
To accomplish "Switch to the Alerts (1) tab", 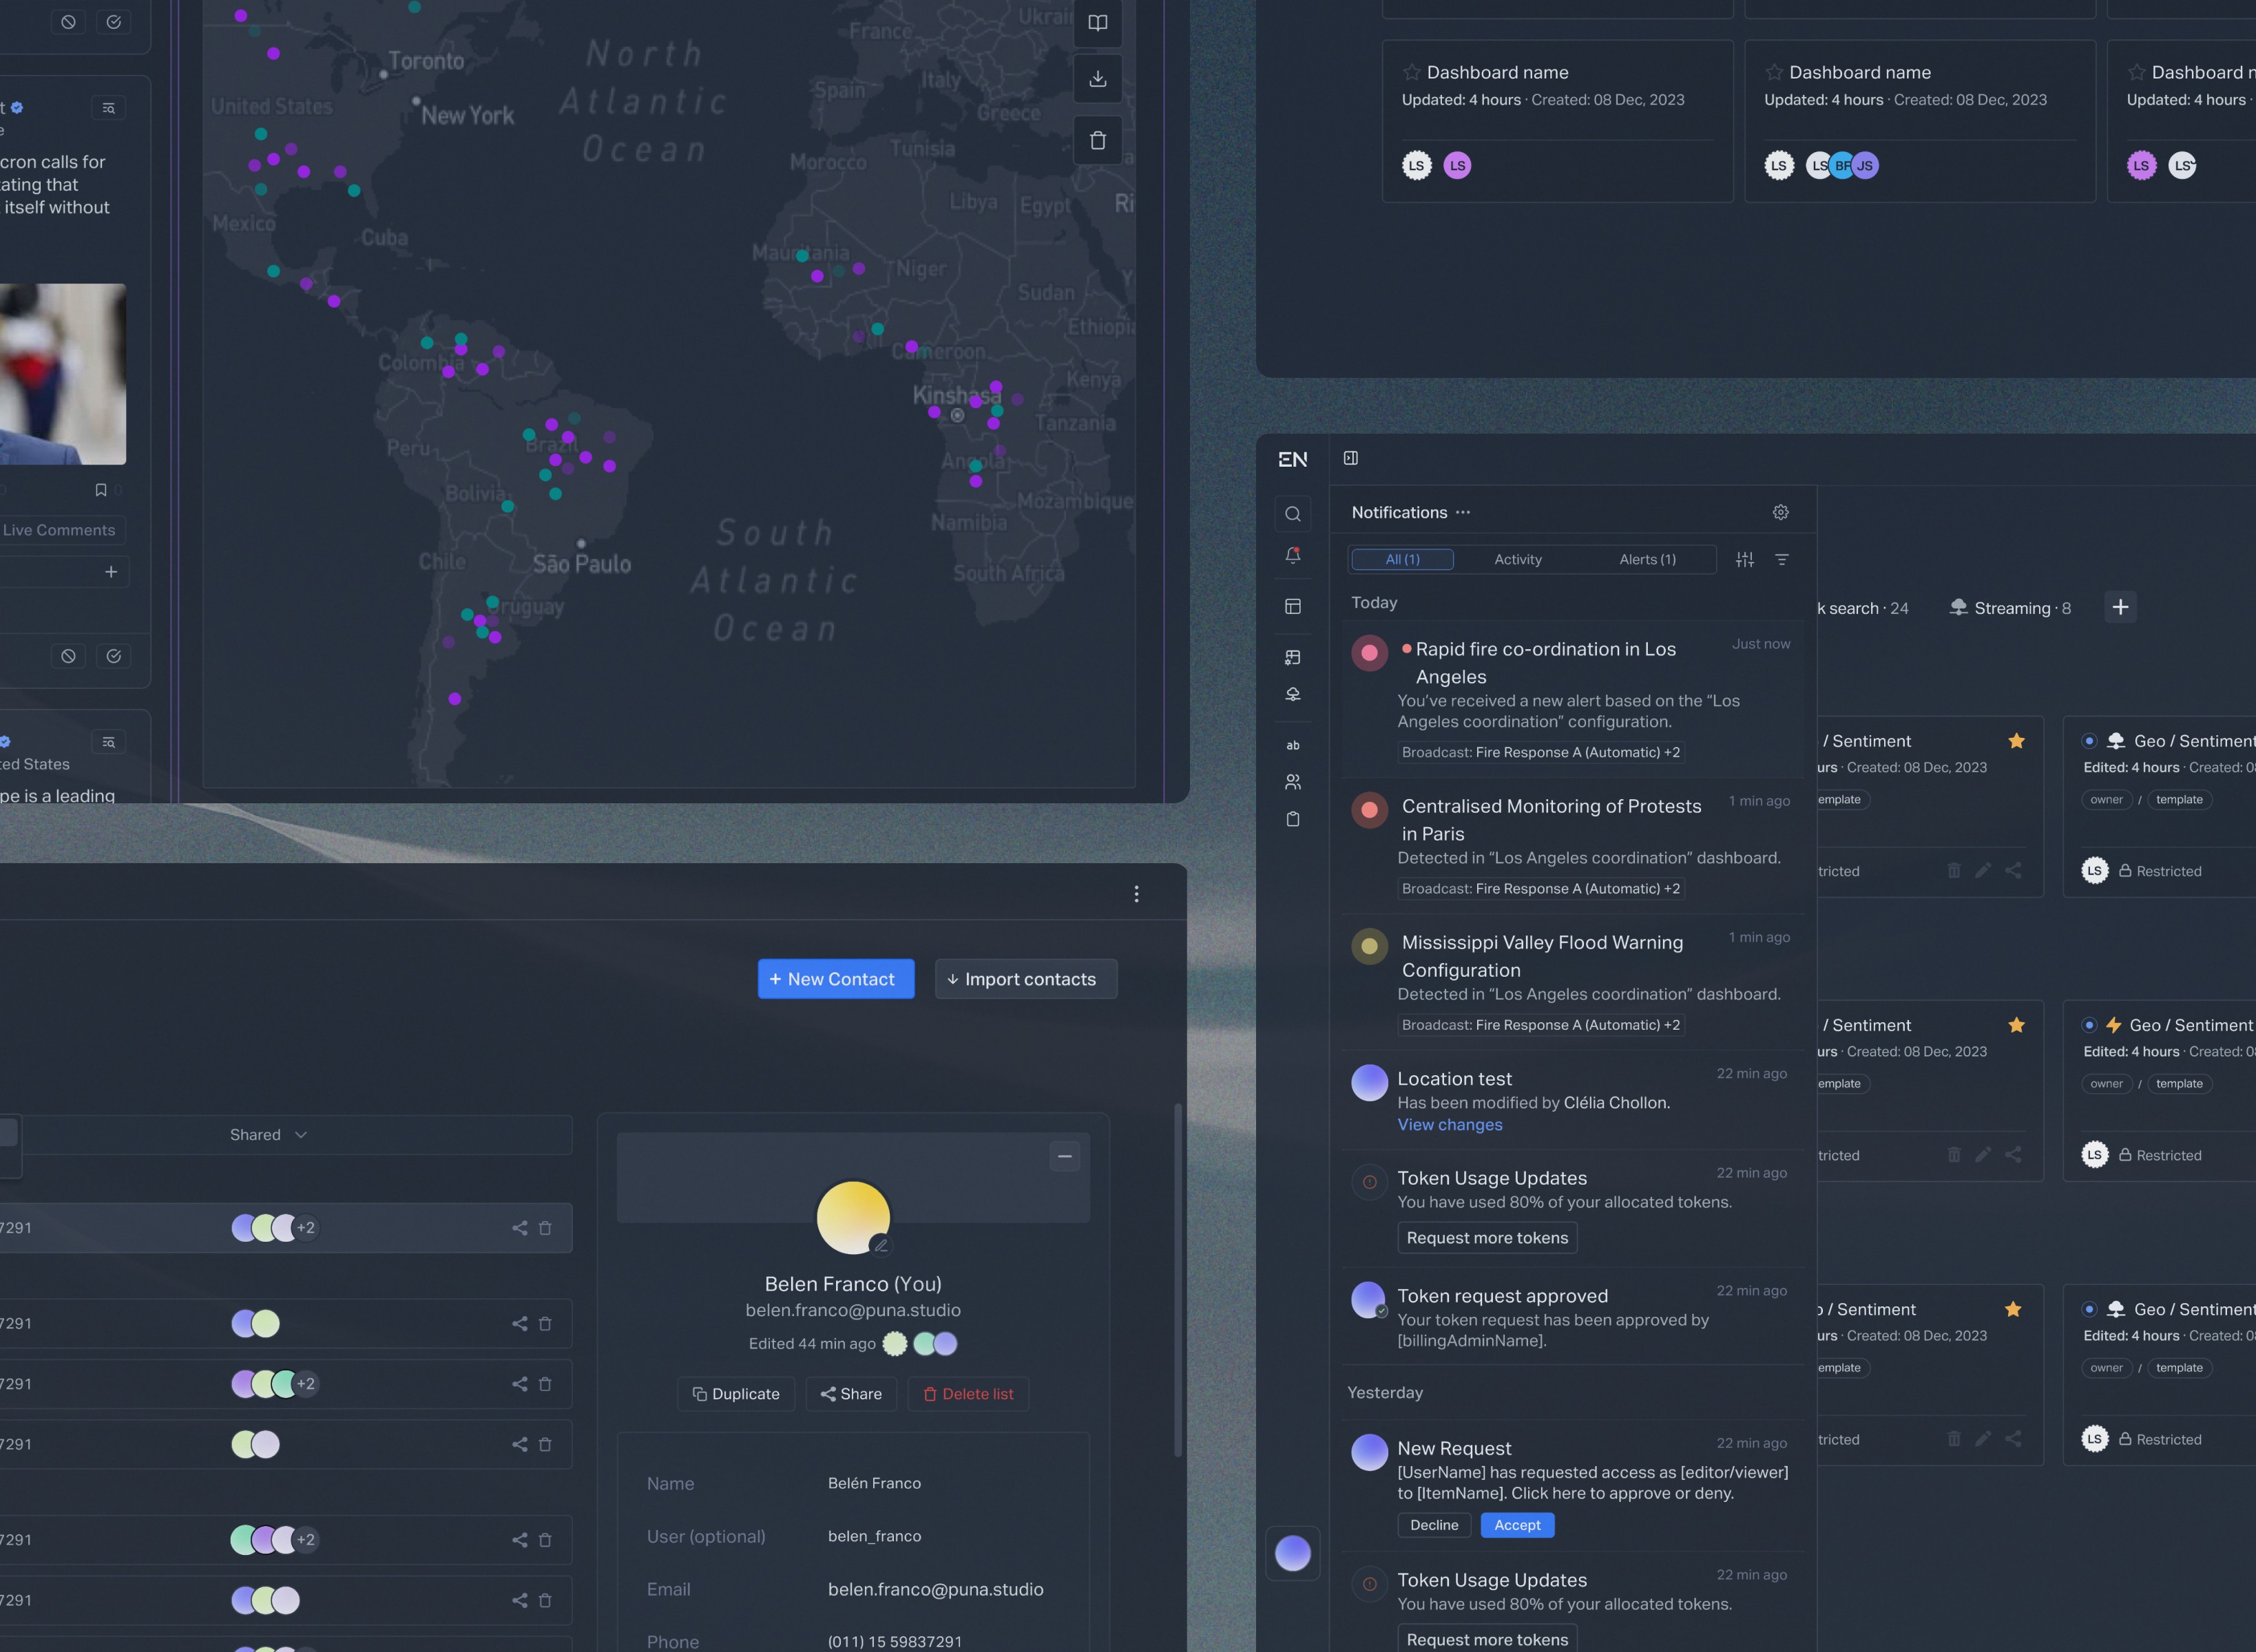I will coord(1647,559).
